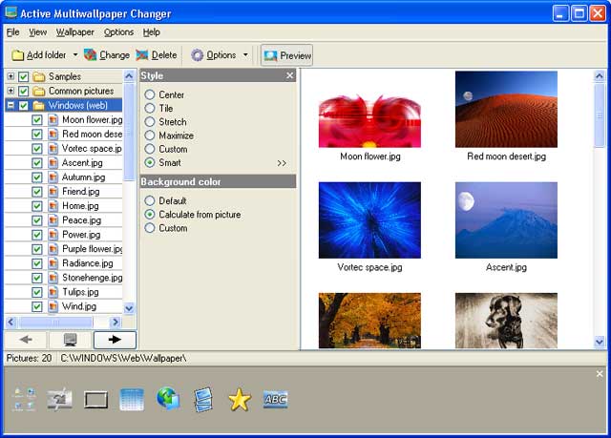Click the desktop icons tool in bottom panel
The height and width of the screenshot is (438, 611).
[x=24, y=400]
